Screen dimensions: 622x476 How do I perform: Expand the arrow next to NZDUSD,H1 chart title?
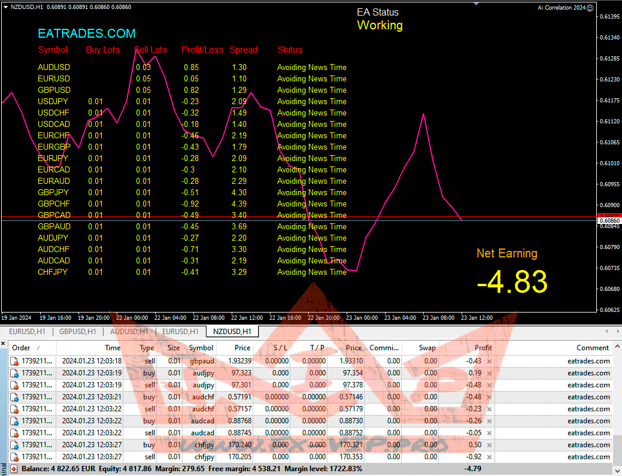5,7
